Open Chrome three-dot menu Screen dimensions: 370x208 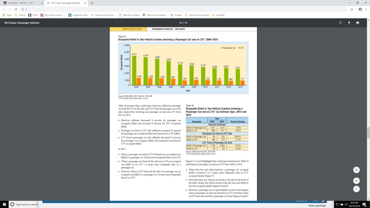pos(366,9)
